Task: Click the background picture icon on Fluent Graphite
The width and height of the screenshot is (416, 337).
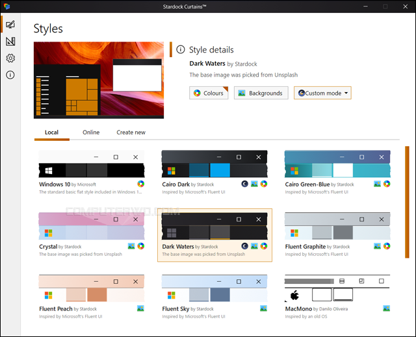Action: (377, 246)
